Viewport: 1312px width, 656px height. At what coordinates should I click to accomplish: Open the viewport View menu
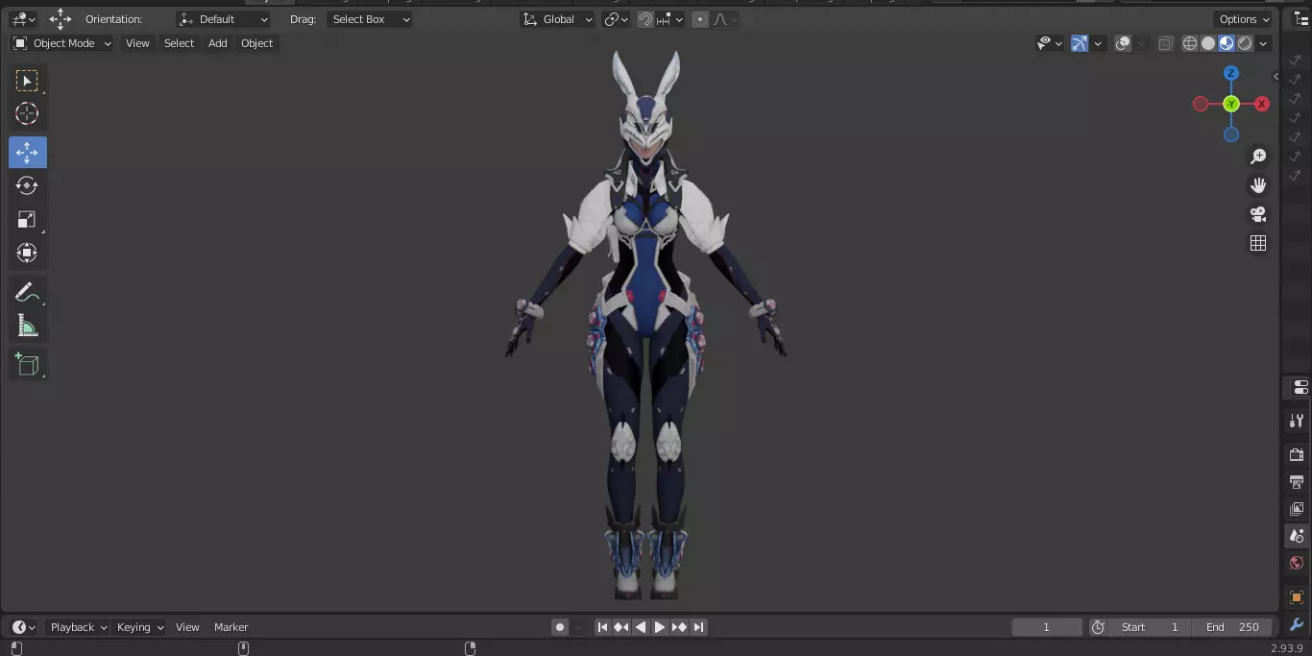click(137, 43)
